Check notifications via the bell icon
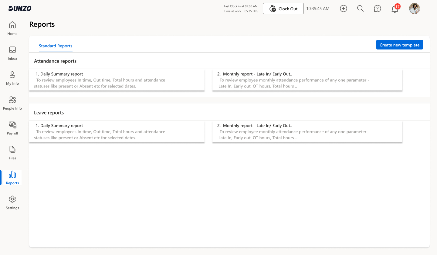437x255 pixels. tap(395, 8)
